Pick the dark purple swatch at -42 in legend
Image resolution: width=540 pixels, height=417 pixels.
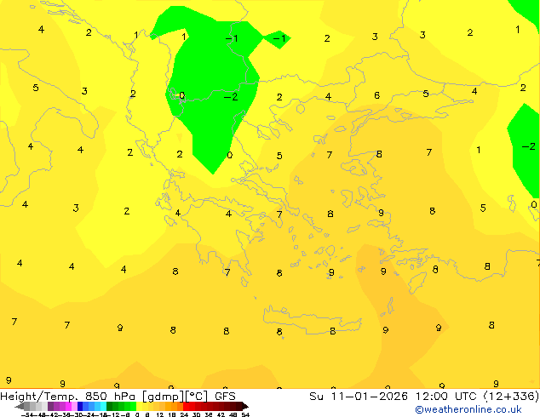[x=50, y=406]
